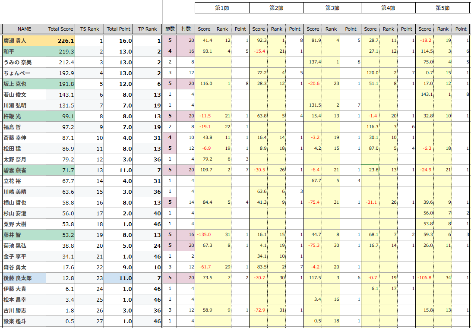Select the 第4節 merged header cell
471x328 pixels.
click(x=388, y=8)
